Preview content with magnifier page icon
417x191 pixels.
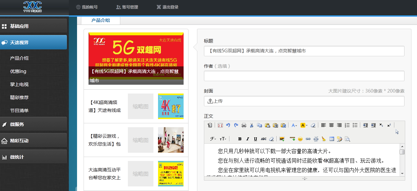(x=347, y=139)
